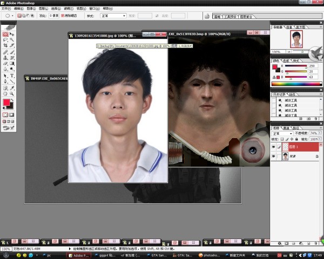Select the Move tool
Screen dimensions: 324x259
12,34
